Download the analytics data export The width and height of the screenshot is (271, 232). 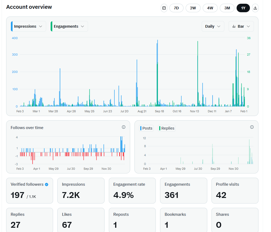pyautogui.click(x=255, y=8)
